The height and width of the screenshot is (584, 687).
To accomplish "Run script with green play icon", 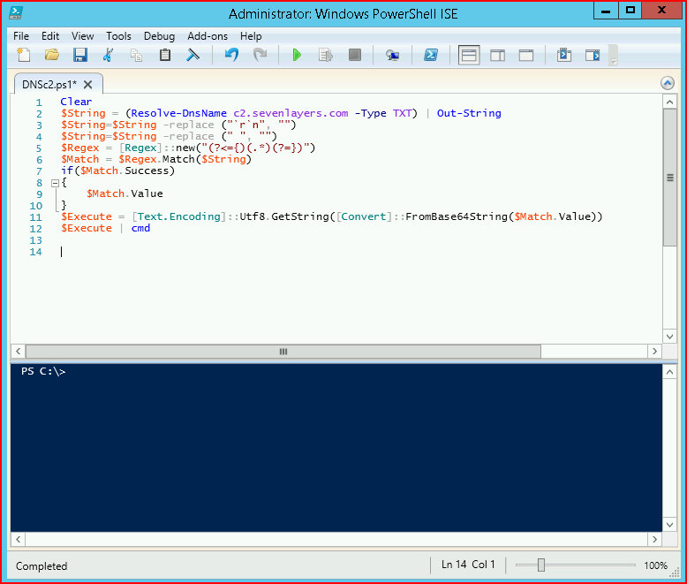I will [297, 56].
